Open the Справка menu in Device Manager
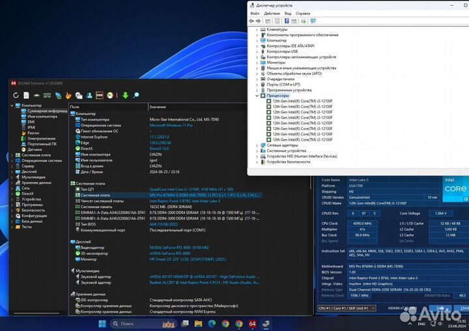This screenshot has height=331, width=469. pyautogui.click(x=303, y=14)
